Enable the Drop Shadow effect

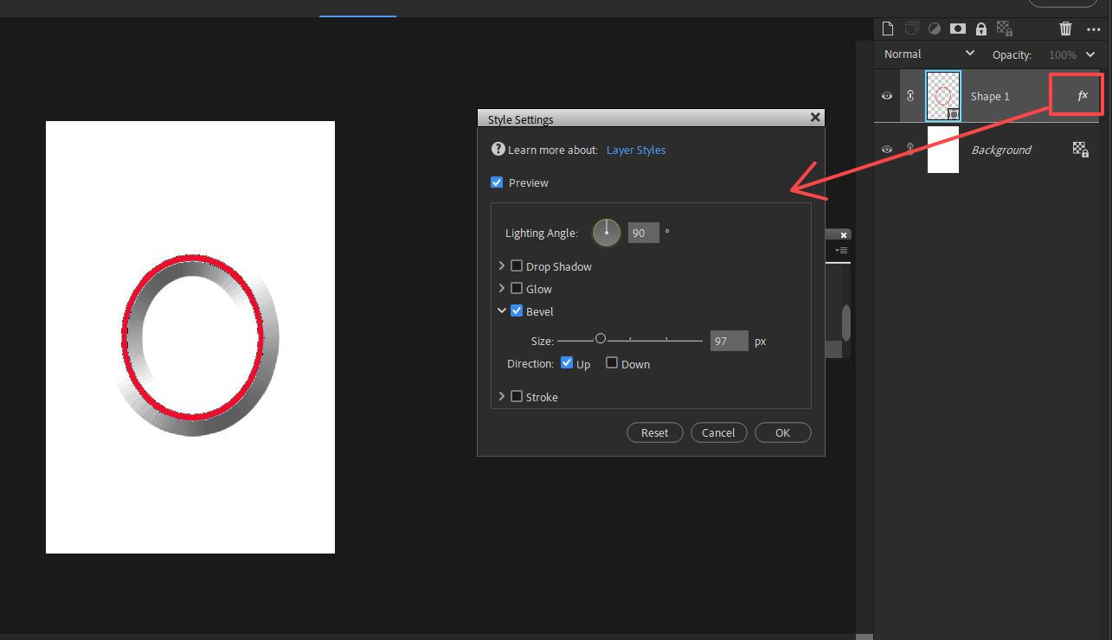tap(517, 266)
